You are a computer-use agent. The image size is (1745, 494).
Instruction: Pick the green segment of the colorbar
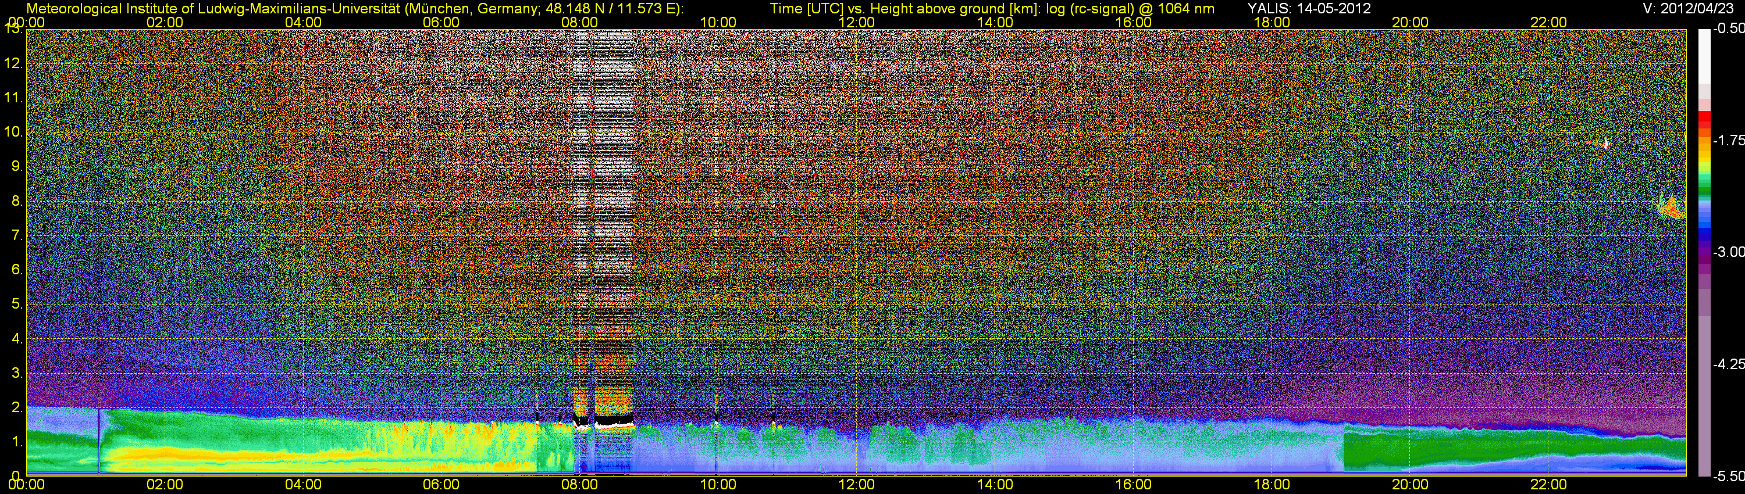(x=1704, y=182)
